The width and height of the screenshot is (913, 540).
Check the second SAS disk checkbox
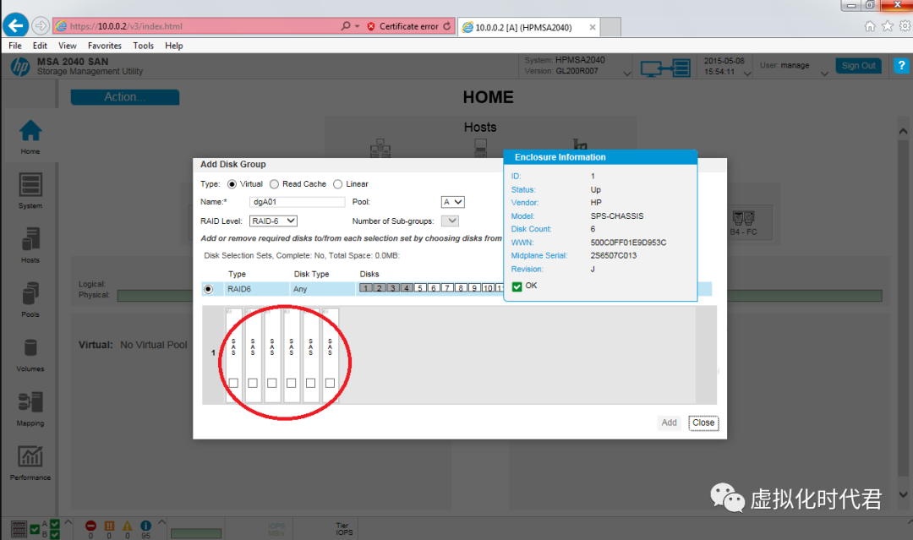tap(253, 383)
